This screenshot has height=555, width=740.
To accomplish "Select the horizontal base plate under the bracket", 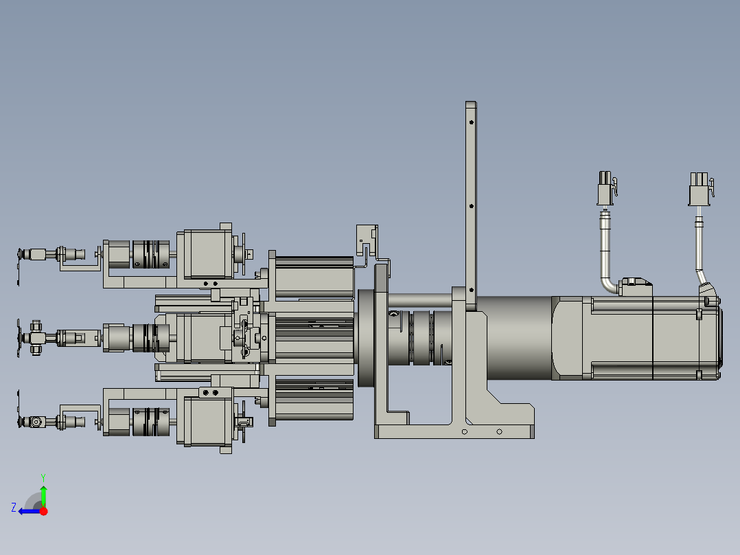I will click(454, 432).
